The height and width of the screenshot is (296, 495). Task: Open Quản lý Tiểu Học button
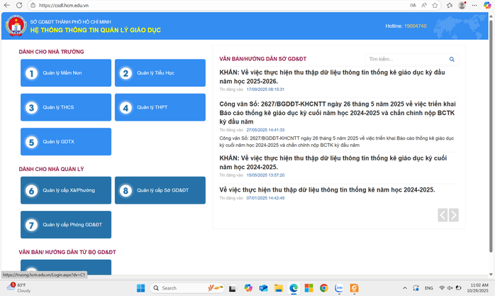tap(160, 73)
